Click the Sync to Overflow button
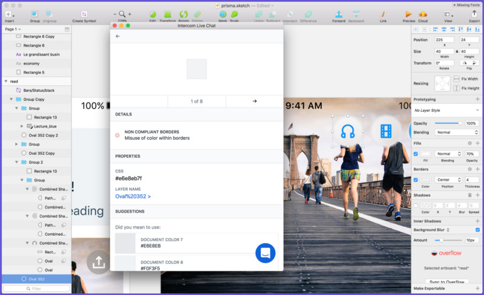Image resolution: width=484 pixels, height=295 pixels. (446, 282)
